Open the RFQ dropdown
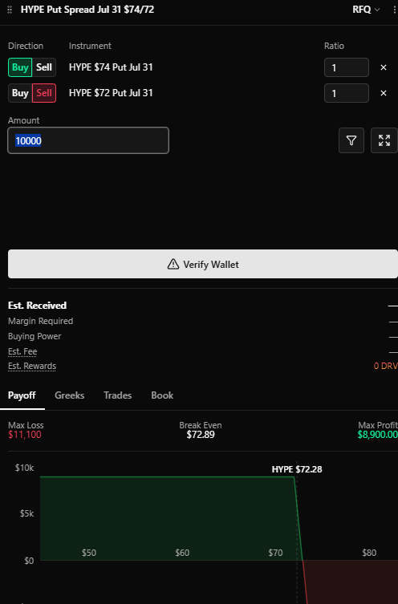The image size is (398, 604). pyautogui.click(x=366, y=10)
